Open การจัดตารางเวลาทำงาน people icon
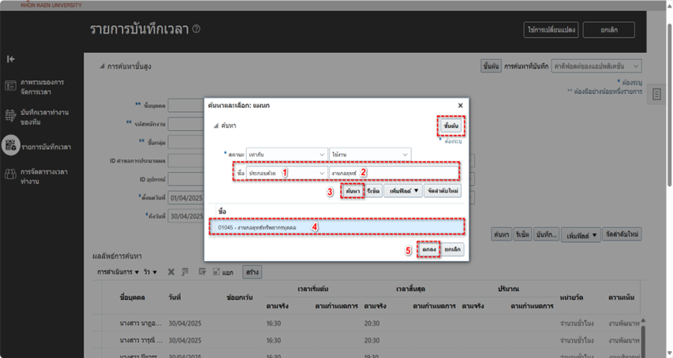 [x=10, y=173]
